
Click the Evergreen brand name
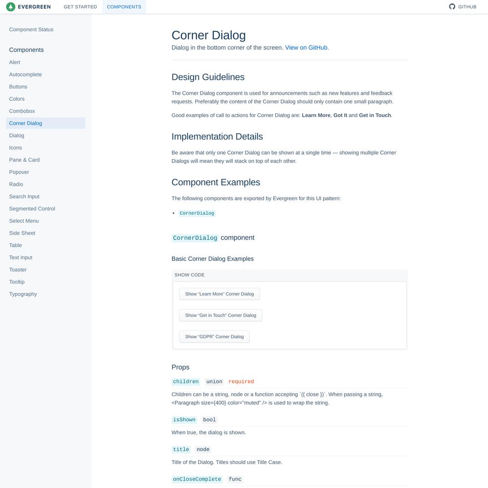tap(34, 7)
